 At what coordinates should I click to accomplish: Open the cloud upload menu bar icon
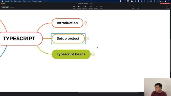click(x=132, y=1)
